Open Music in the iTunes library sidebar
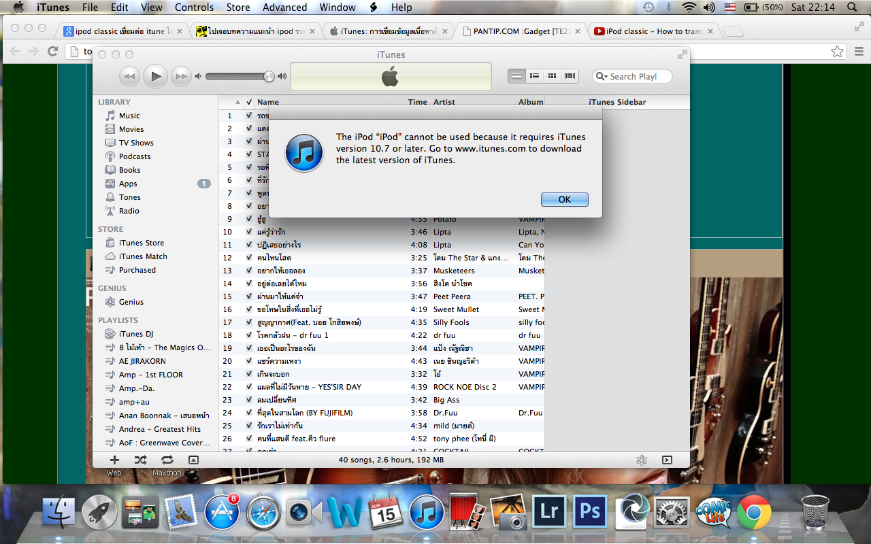 click(x=129, y=116)
